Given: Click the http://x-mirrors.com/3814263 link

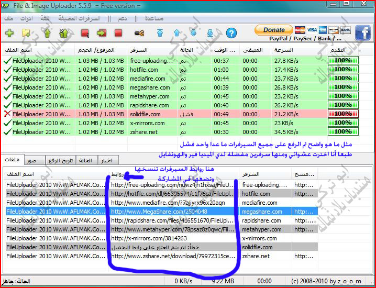Looking at the screenshot, I should (149, 238).
